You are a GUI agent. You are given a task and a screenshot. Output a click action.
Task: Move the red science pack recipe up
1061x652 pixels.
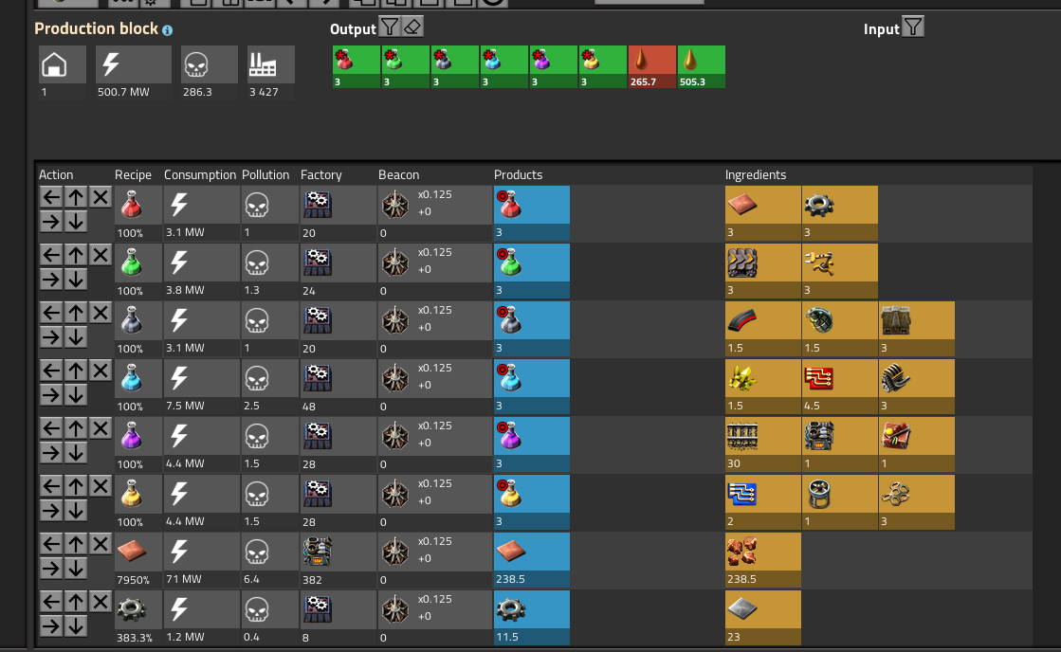(76, 197)
